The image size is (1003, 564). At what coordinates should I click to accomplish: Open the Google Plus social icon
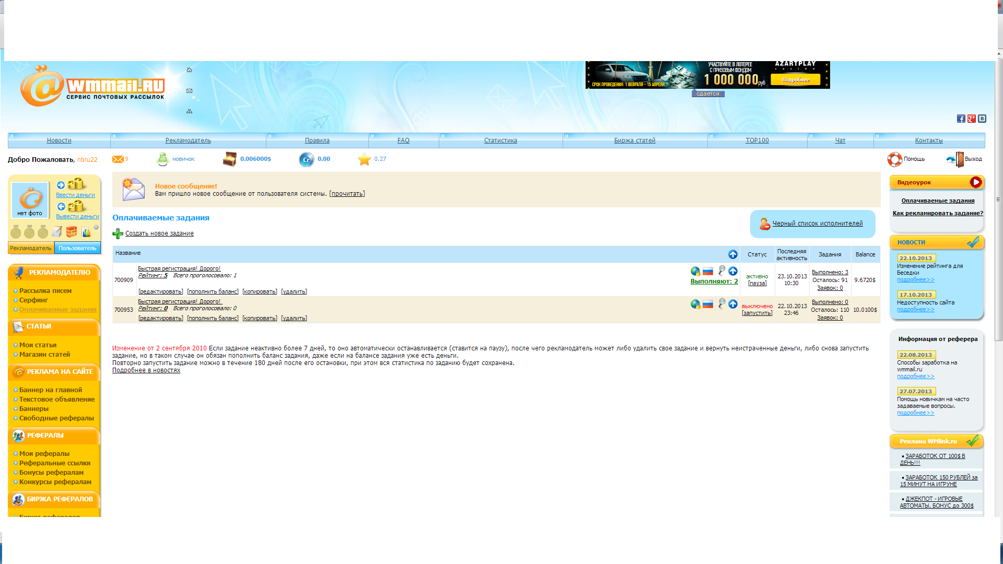coord(971,119)
